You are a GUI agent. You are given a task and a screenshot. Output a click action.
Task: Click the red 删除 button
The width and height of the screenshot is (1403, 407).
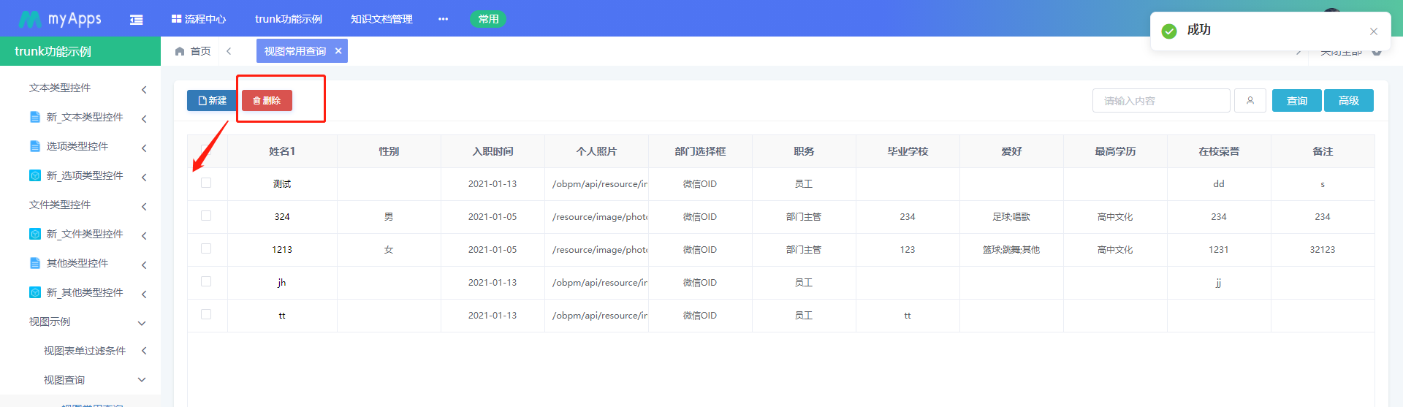pyautogui.click(x=267, y=101)
